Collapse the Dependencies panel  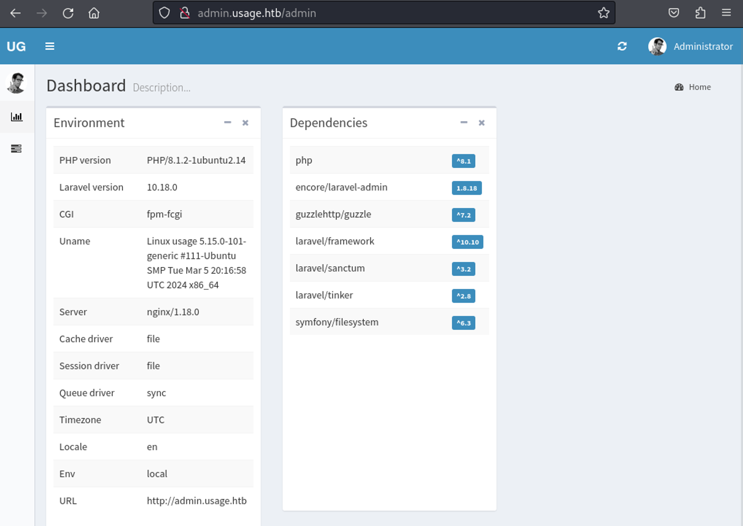tap(464, 122)
